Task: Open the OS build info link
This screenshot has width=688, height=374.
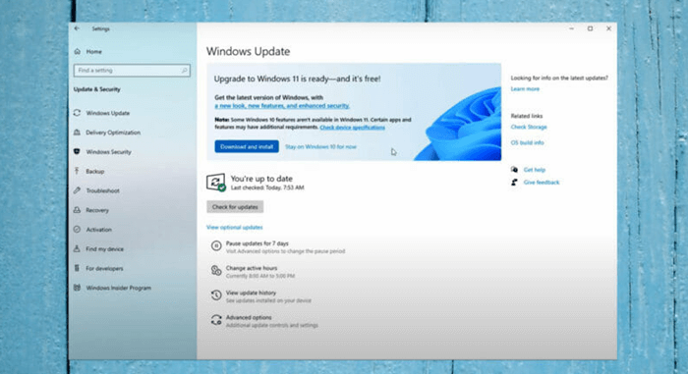Action: coord(527,142)
